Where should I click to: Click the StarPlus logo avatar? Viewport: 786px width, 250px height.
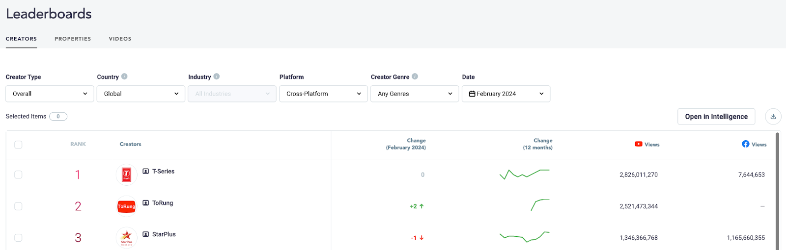[126, 237]
